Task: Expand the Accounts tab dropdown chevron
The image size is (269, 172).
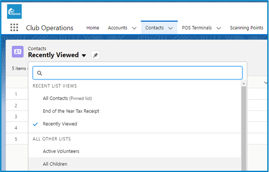Action: [134, 28]
